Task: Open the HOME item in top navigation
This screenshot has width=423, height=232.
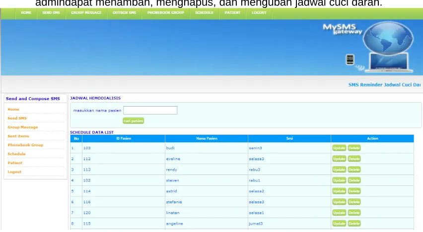Action: point(26,13)
